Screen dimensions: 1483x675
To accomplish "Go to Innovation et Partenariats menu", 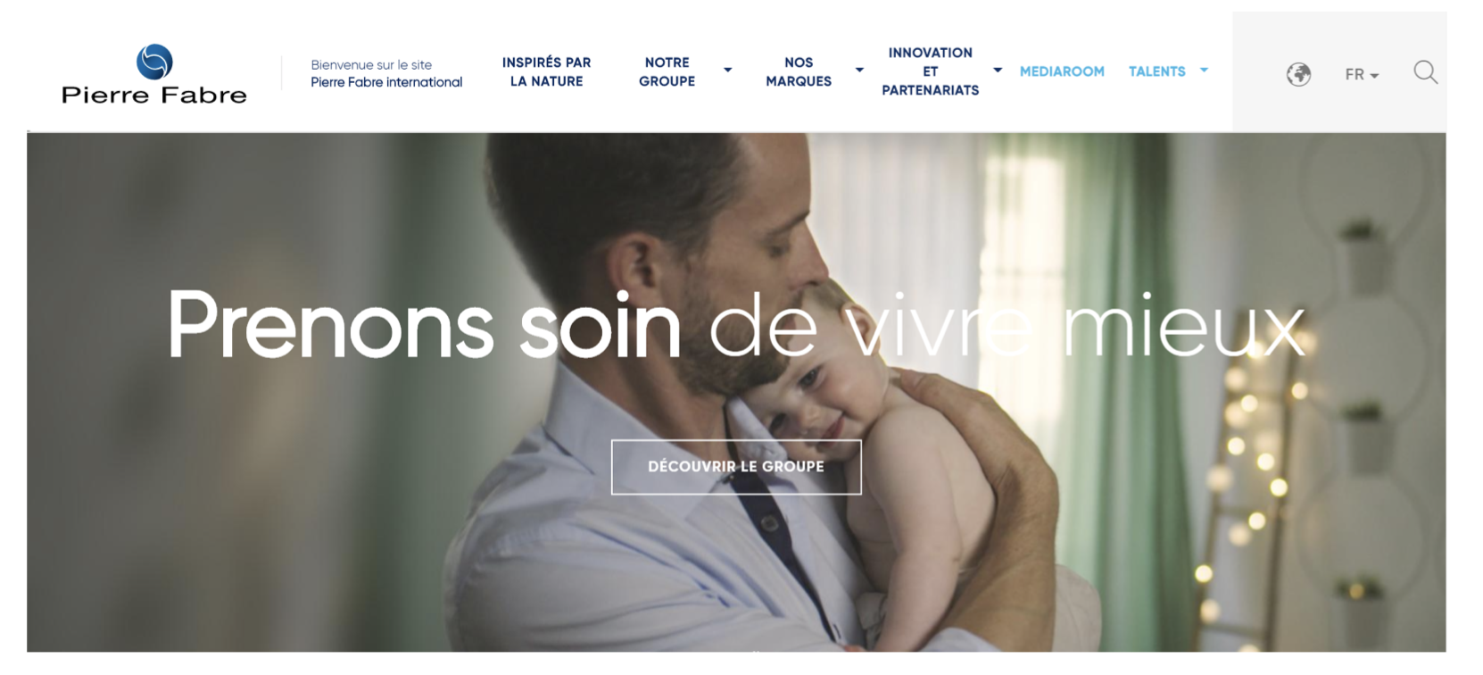I will point(930,71).
